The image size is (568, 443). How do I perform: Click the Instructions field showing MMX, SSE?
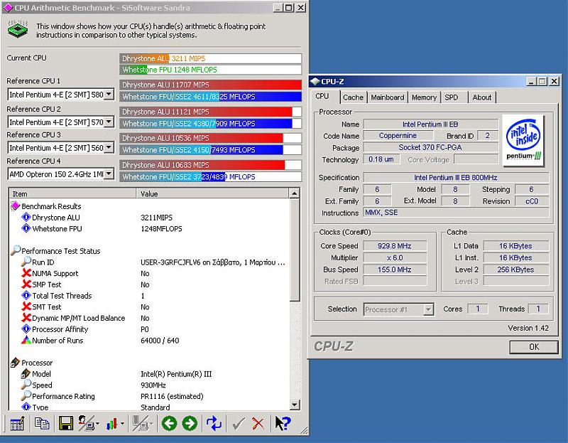456,212
